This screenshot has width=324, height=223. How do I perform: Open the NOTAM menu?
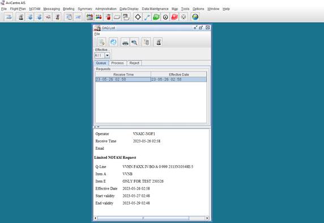pyautogui.click(x=35, y=9)
